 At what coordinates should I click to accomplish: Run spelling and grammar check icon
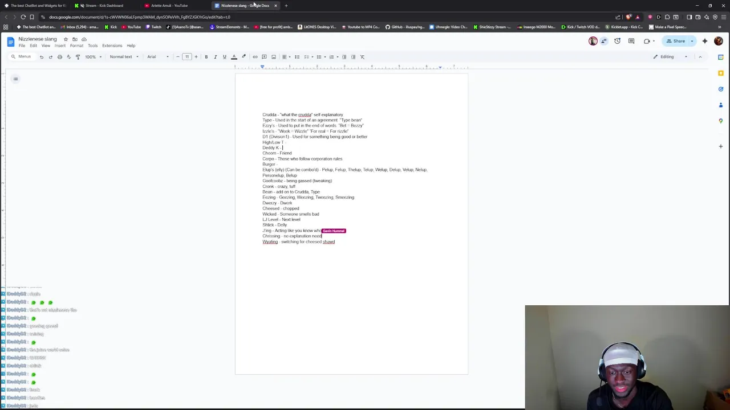click(x=68, y=57)
